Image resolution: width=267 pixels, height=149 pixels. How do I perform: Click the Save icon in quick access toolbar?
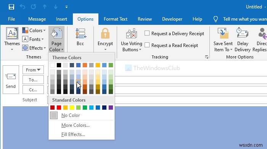(11, 7)
